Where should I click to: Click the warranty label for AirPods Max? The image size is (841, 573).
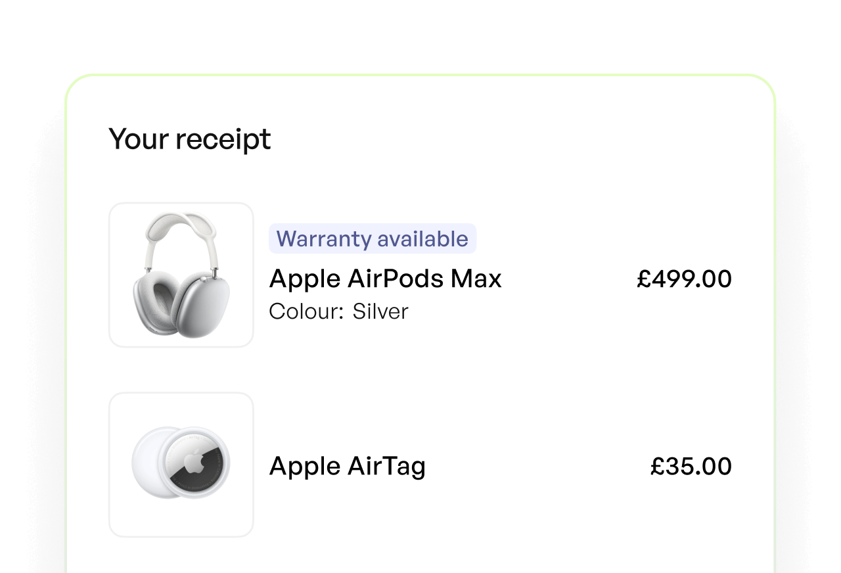(372, 239)
